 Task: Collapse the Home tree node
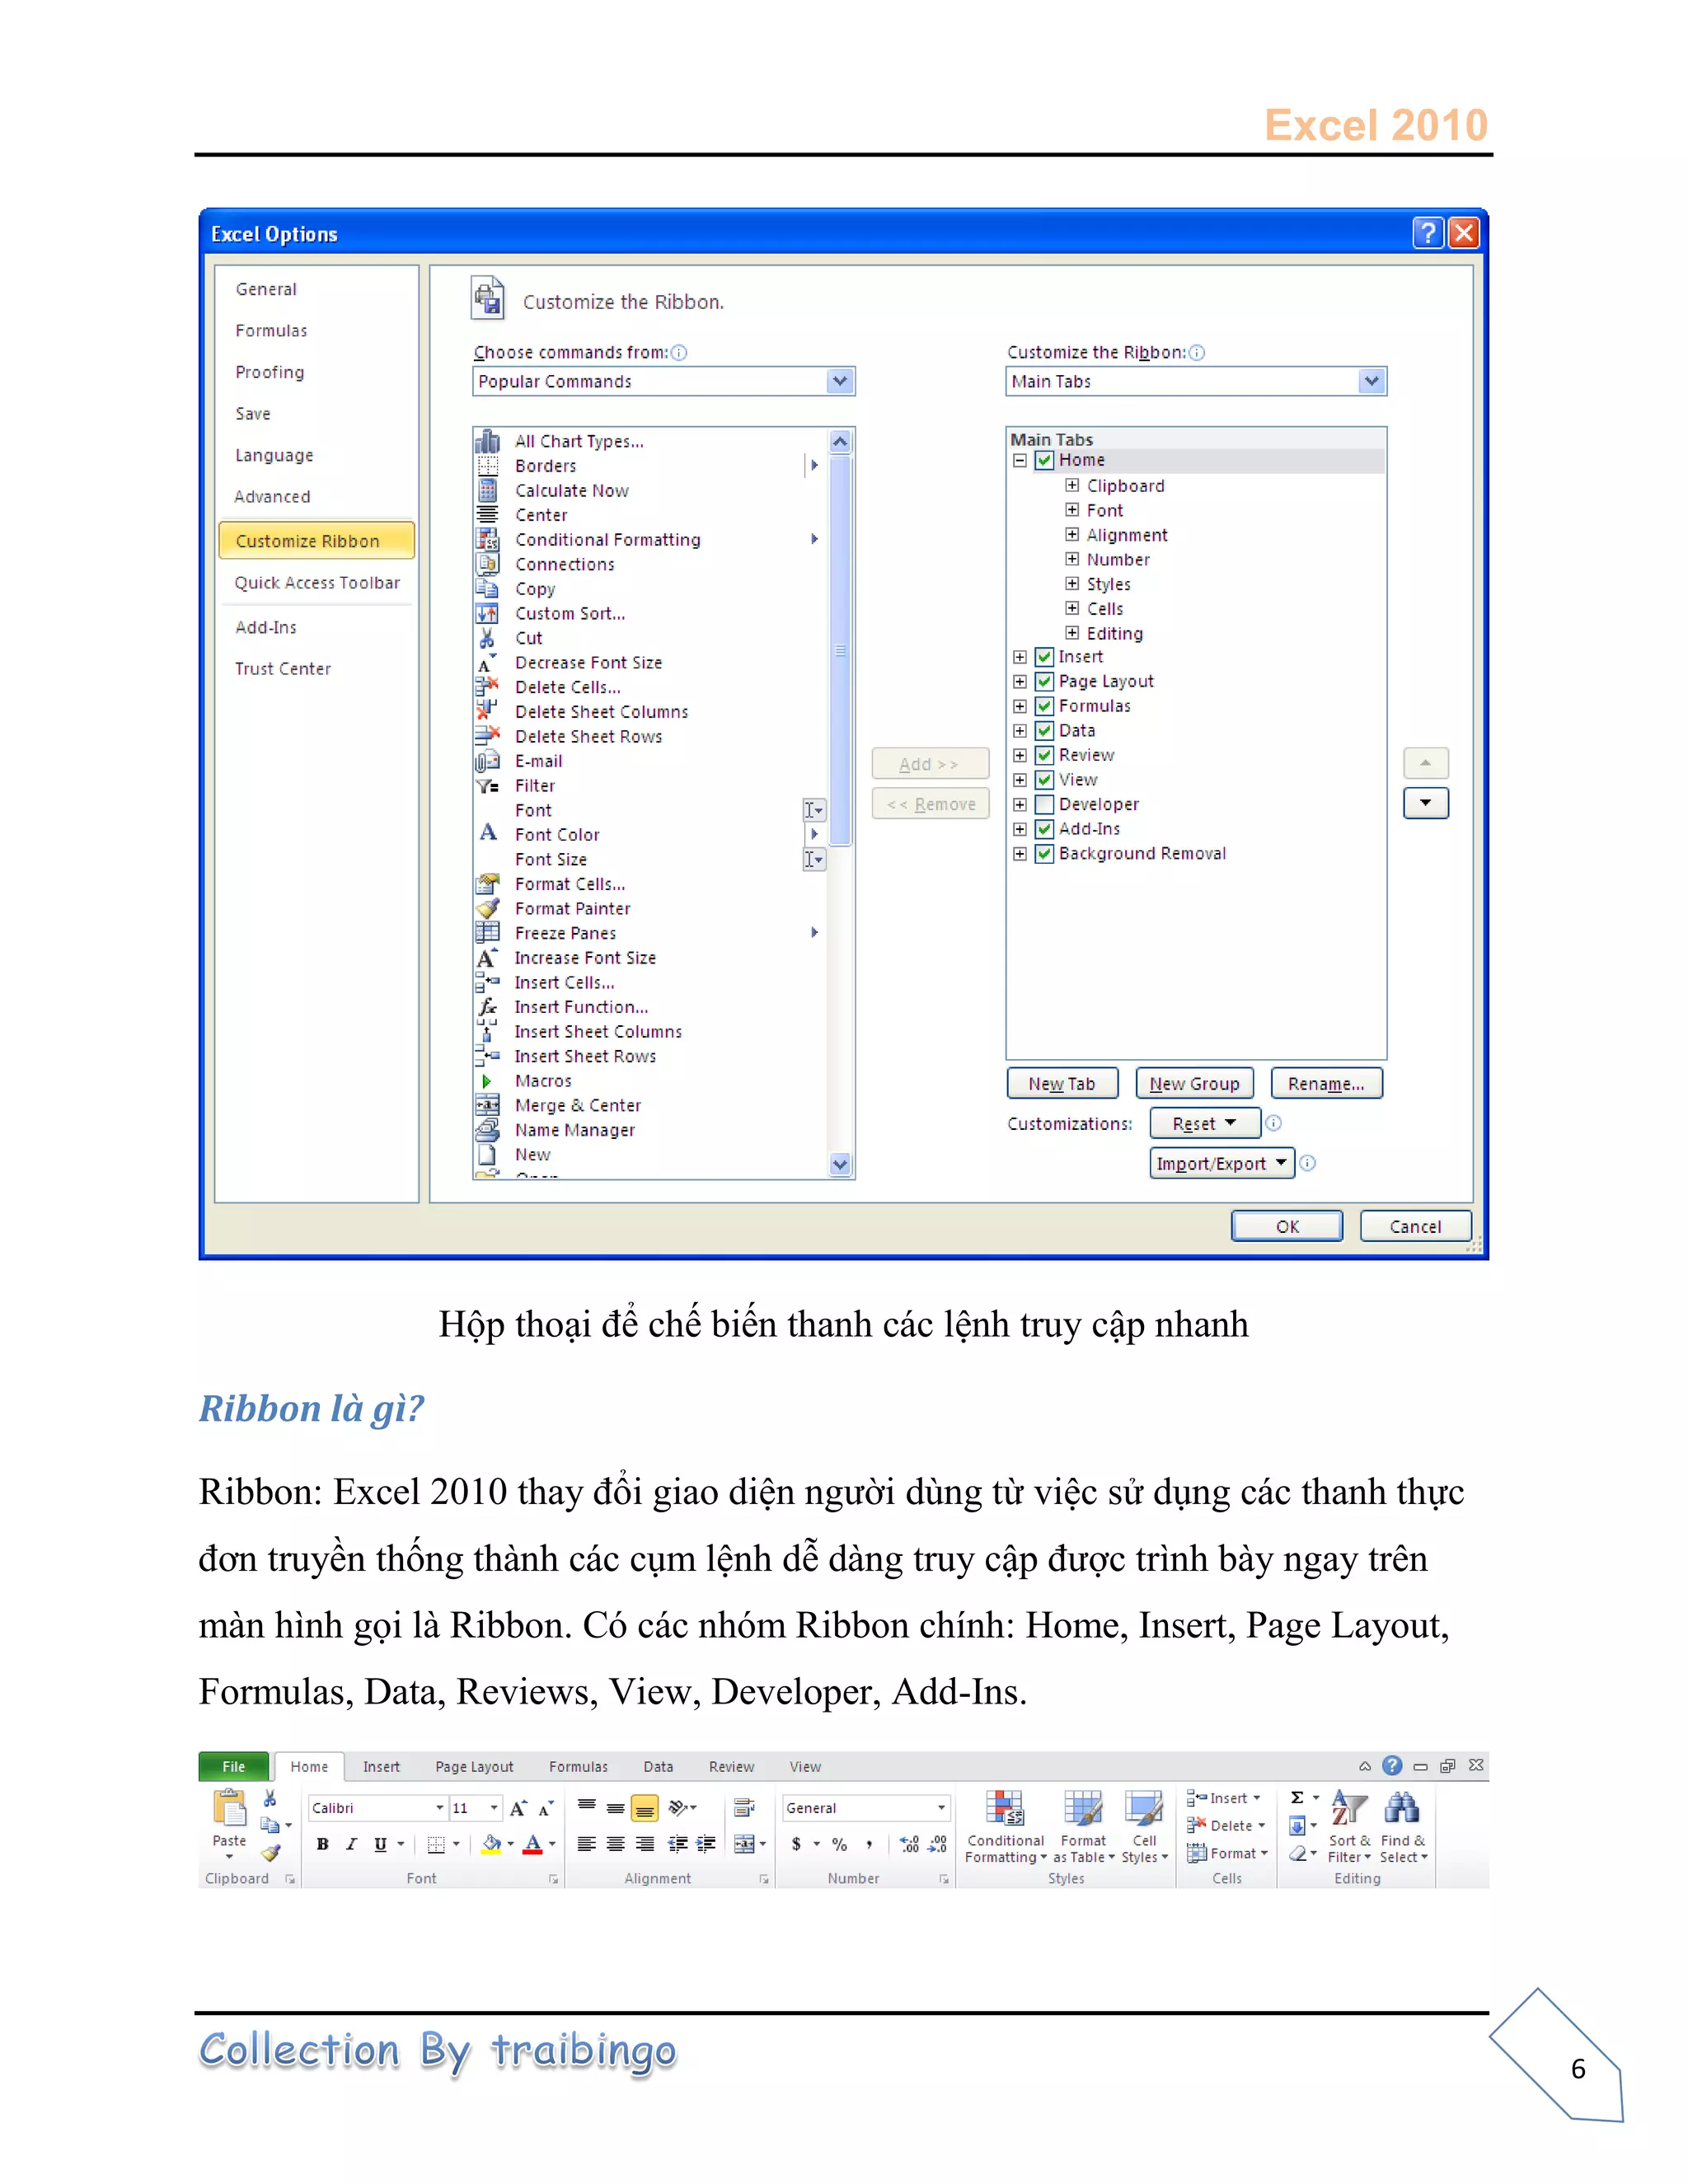coord(1019,461)
